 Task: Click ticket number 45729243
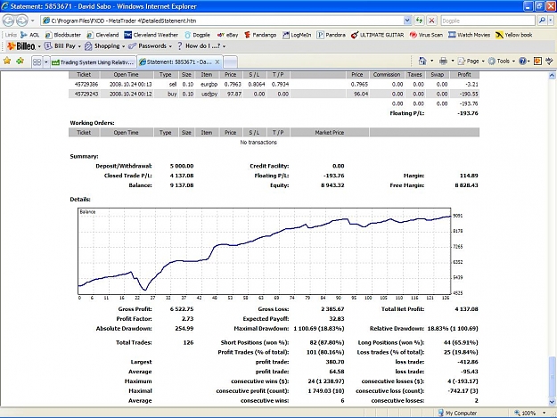point(86,94)
